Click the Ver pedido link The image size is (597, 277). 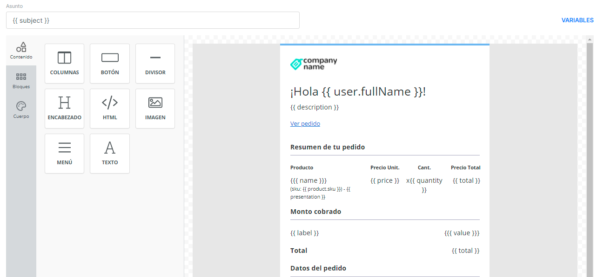pyautogui.click(x=305, y=123)
